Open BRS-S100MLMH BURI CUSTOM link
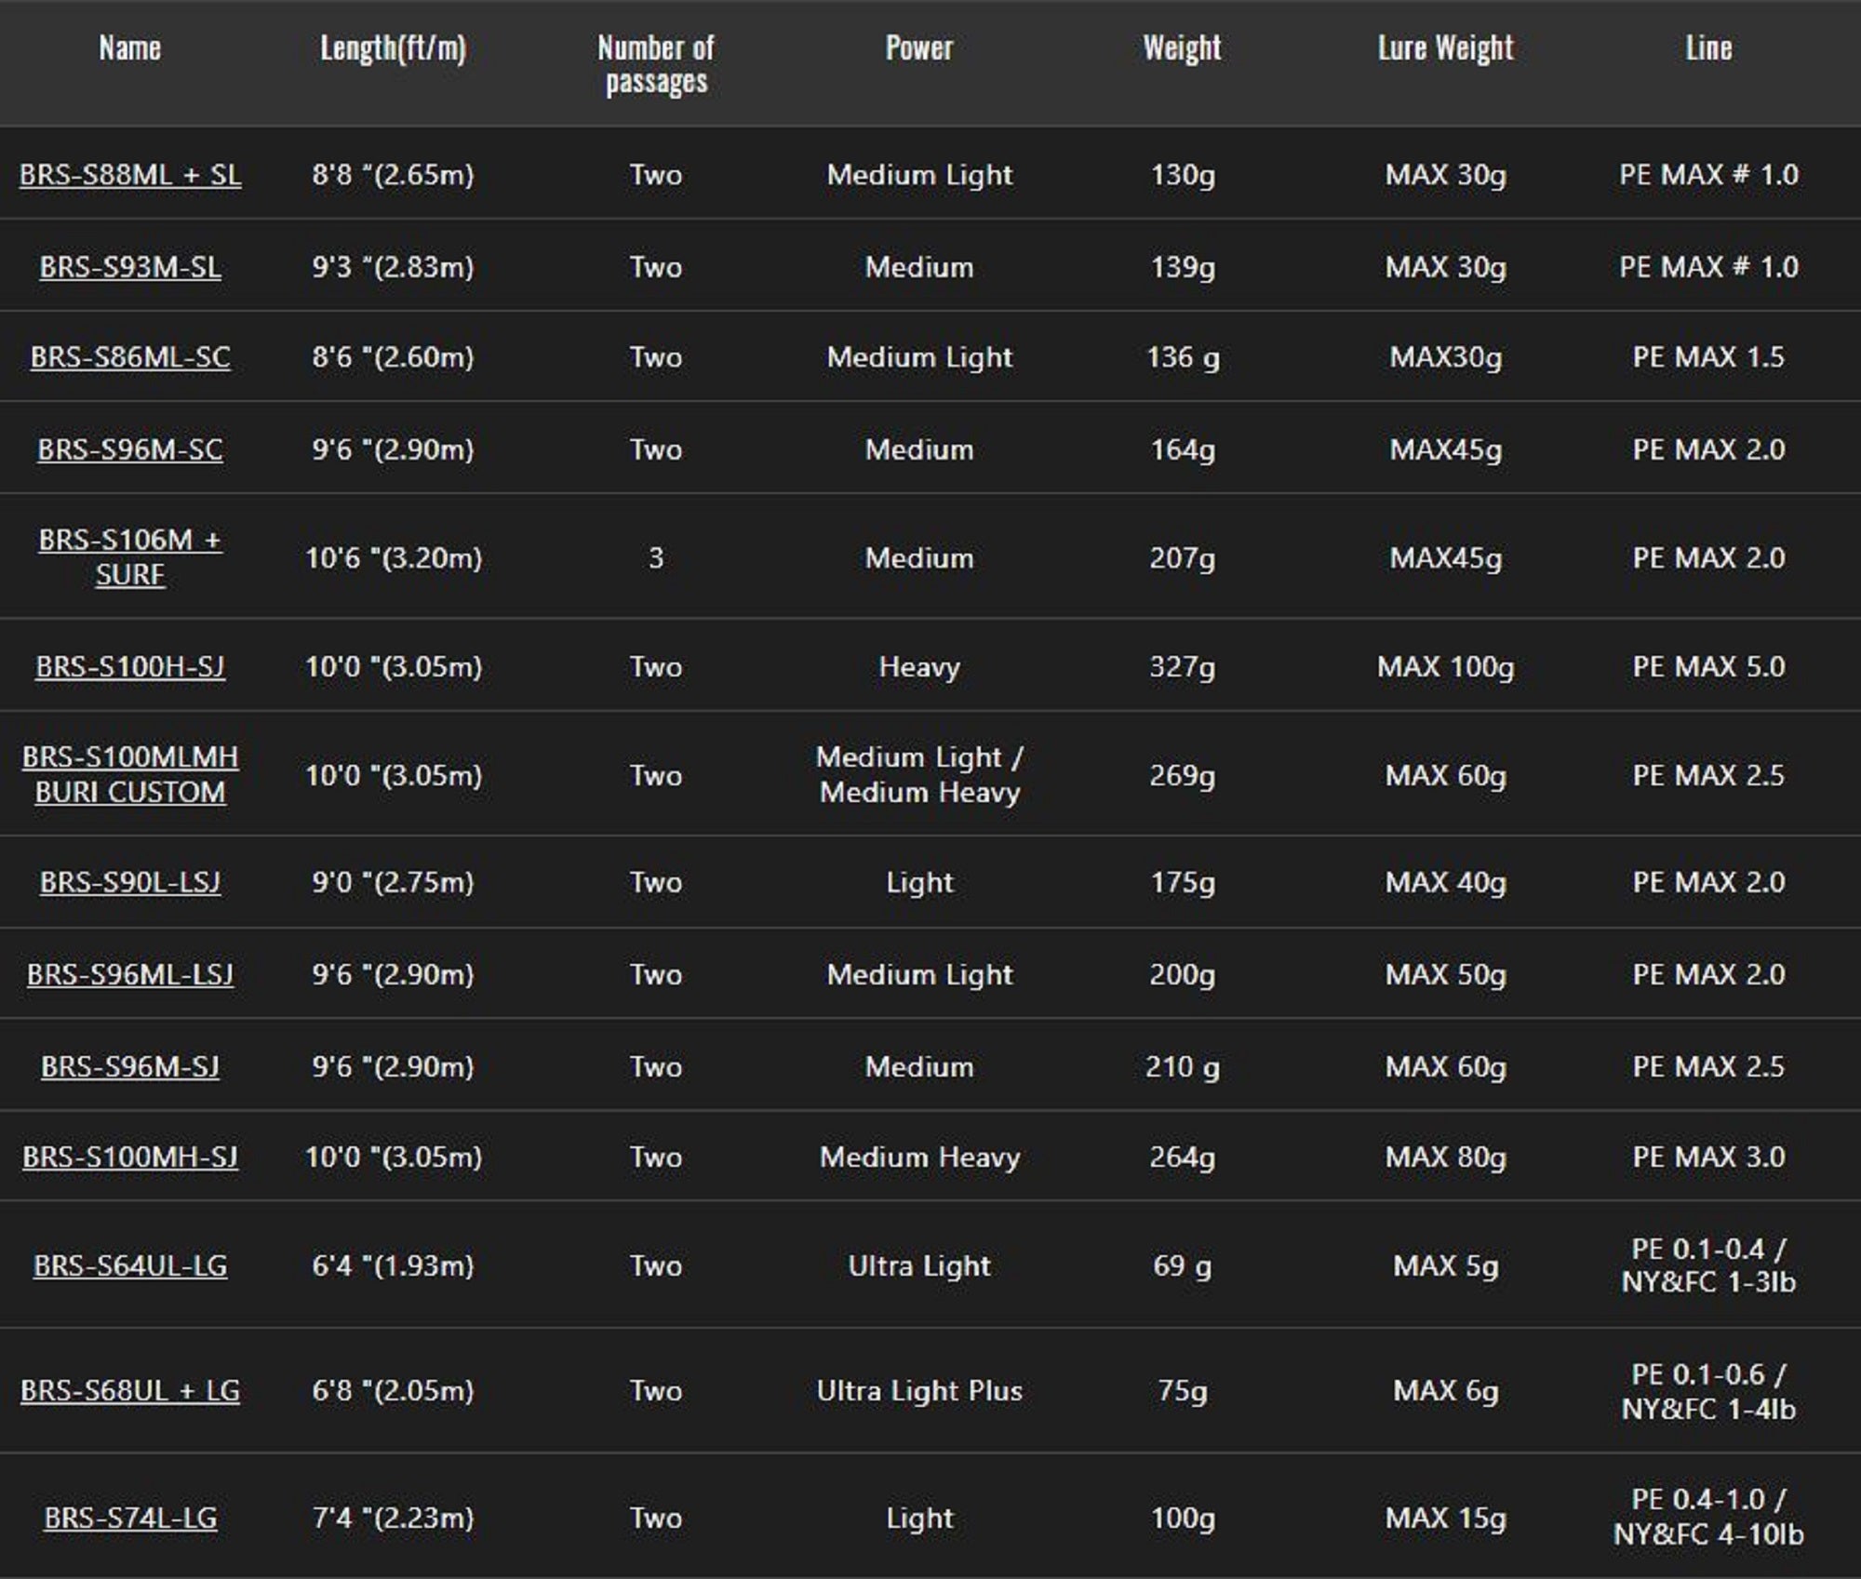 130,774
